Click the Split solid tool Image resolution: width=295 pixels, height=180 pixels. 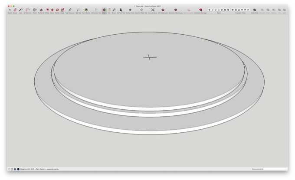point(285,10)
